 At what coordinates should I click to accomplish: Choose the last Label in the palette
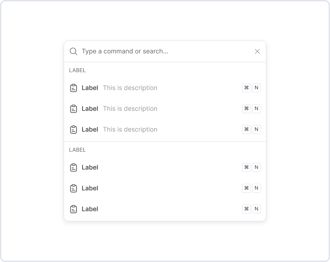[90, 209]
